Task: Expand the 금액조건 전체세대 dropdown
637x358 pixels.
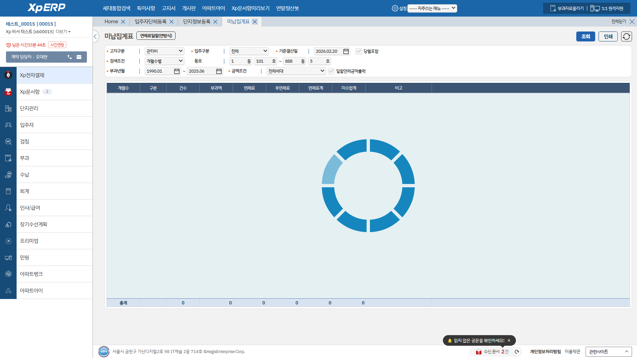Action: pos(296,71)
